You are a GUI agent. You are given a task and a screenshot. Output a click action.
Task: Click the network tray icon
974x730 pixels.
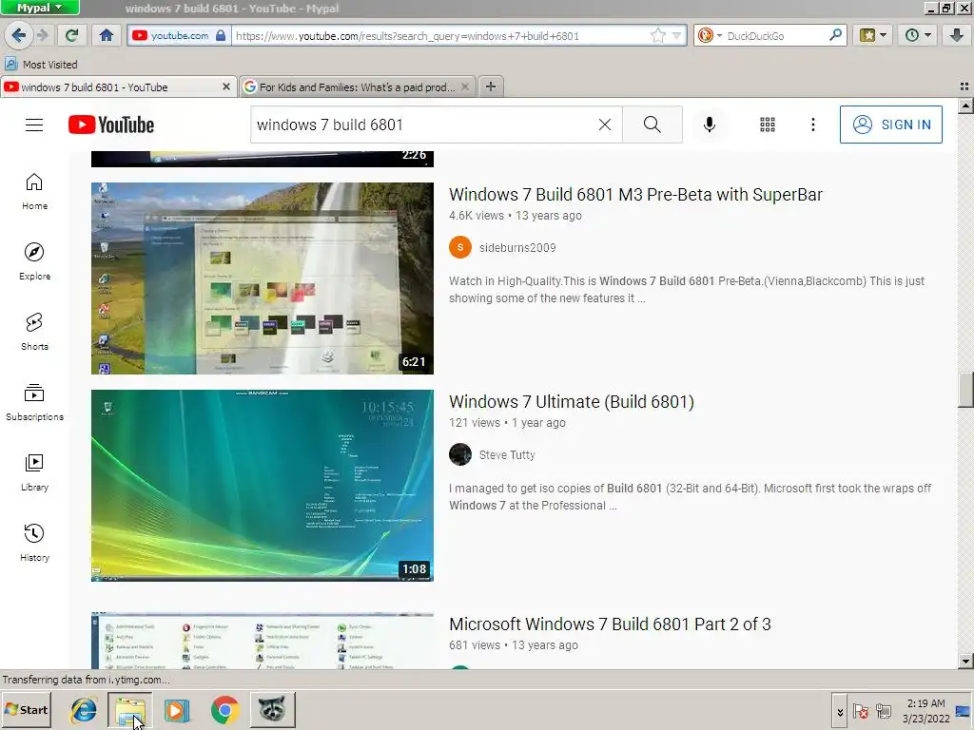tap(884, 712)
